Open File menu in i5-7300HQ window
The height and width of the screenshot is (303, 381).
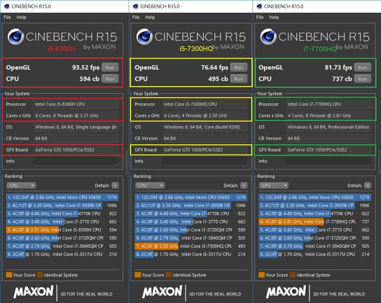pyautogui.click(x=136, y=17)
